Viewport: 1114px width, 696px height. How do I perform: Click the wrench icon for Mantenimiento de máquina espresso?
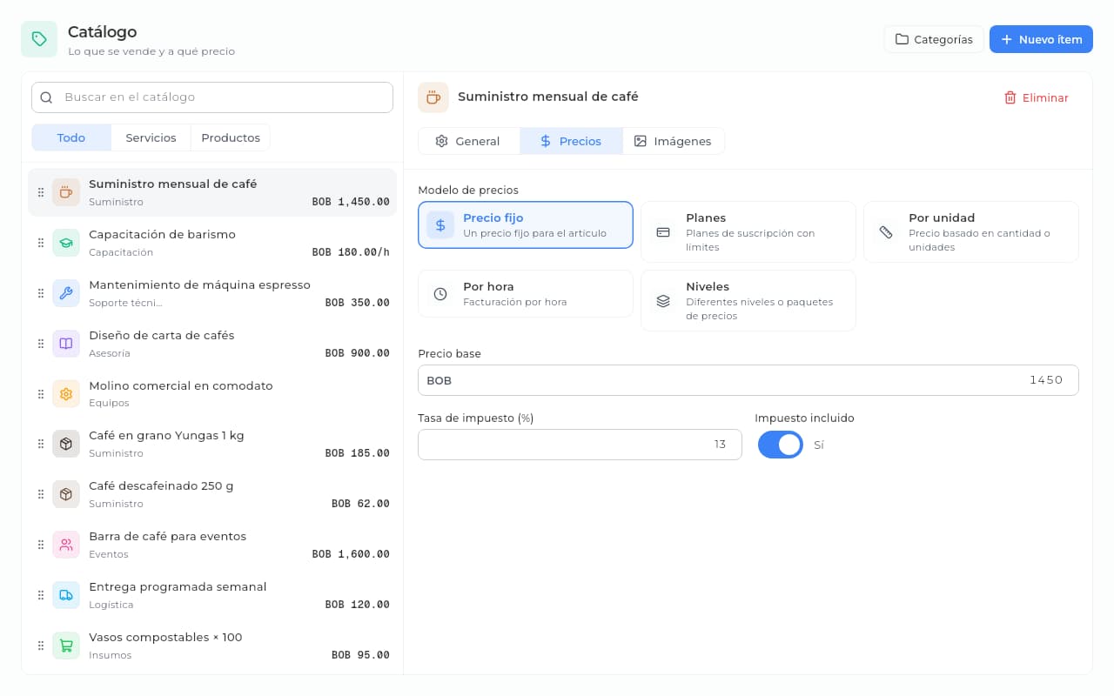click(x=66, y=293)
